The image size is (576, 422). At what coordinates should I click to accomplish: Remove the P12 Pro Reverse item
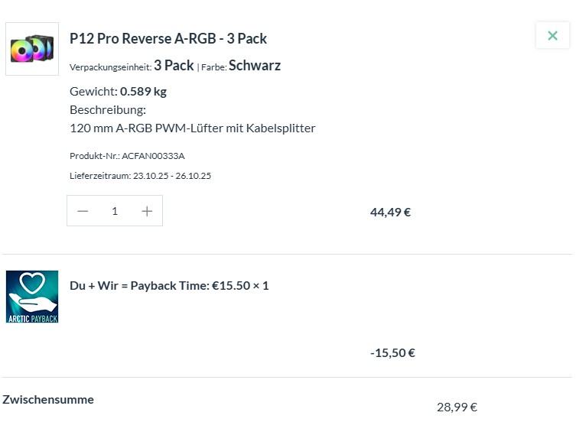pos(552,35)
